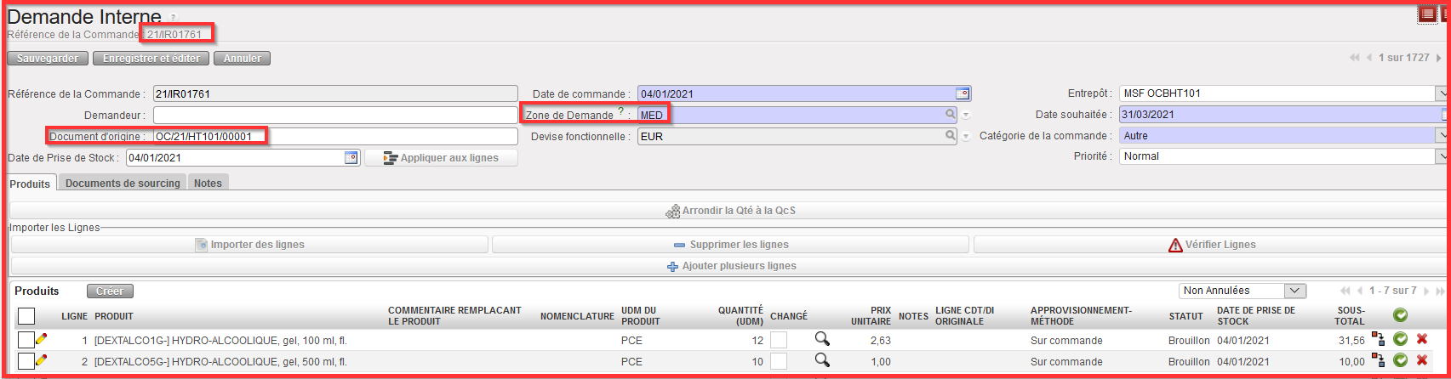Open the Entrepôt dropdown

1442,93
